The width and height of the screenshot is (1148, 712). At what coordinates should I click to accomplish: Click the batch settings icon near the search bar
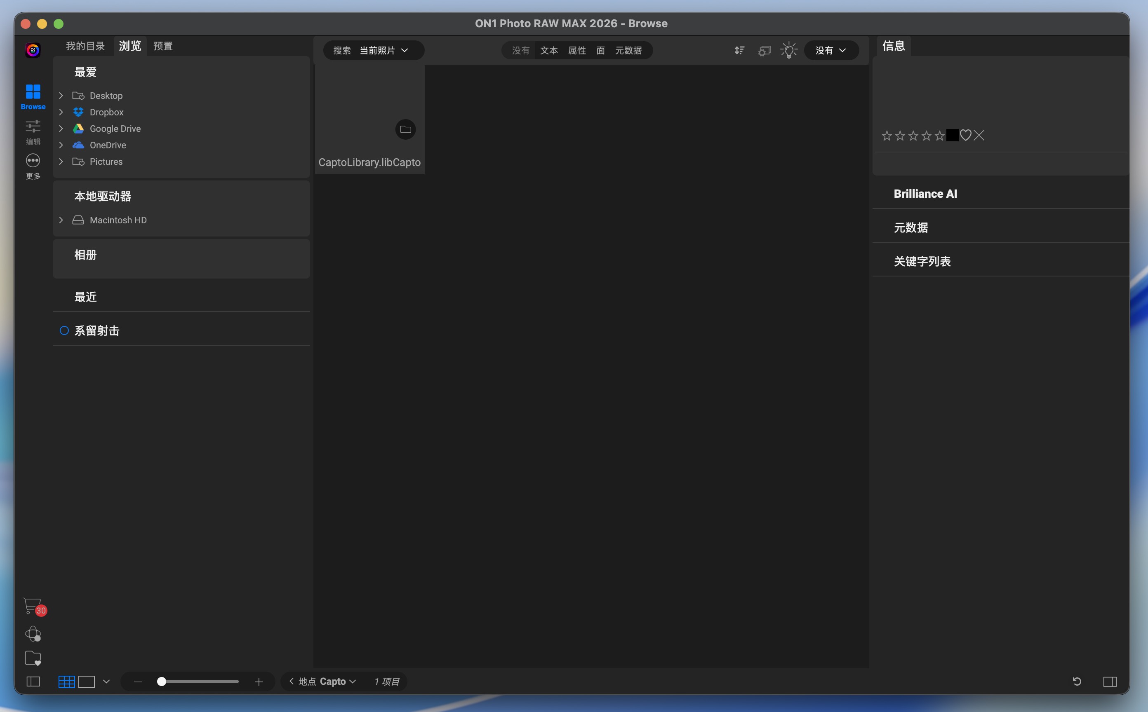(x=764, y=50)
